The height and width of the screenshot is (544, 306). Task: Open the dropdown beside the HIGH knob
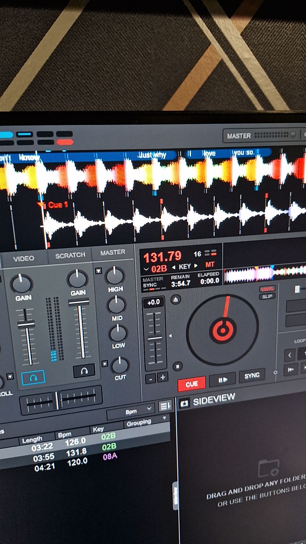[99, 271]
